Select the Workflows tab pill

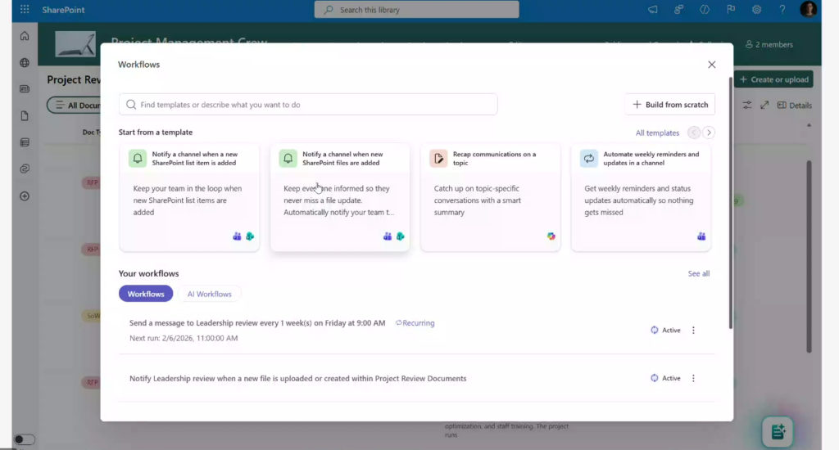[x=146, y=294]
